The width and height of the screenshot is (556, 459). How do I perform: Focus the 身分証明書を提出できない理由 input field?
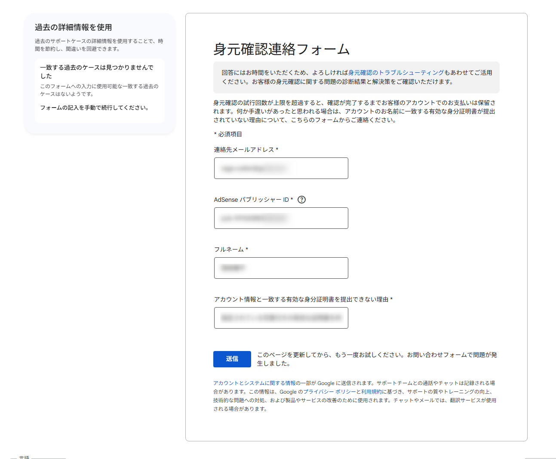coord(281,318)
